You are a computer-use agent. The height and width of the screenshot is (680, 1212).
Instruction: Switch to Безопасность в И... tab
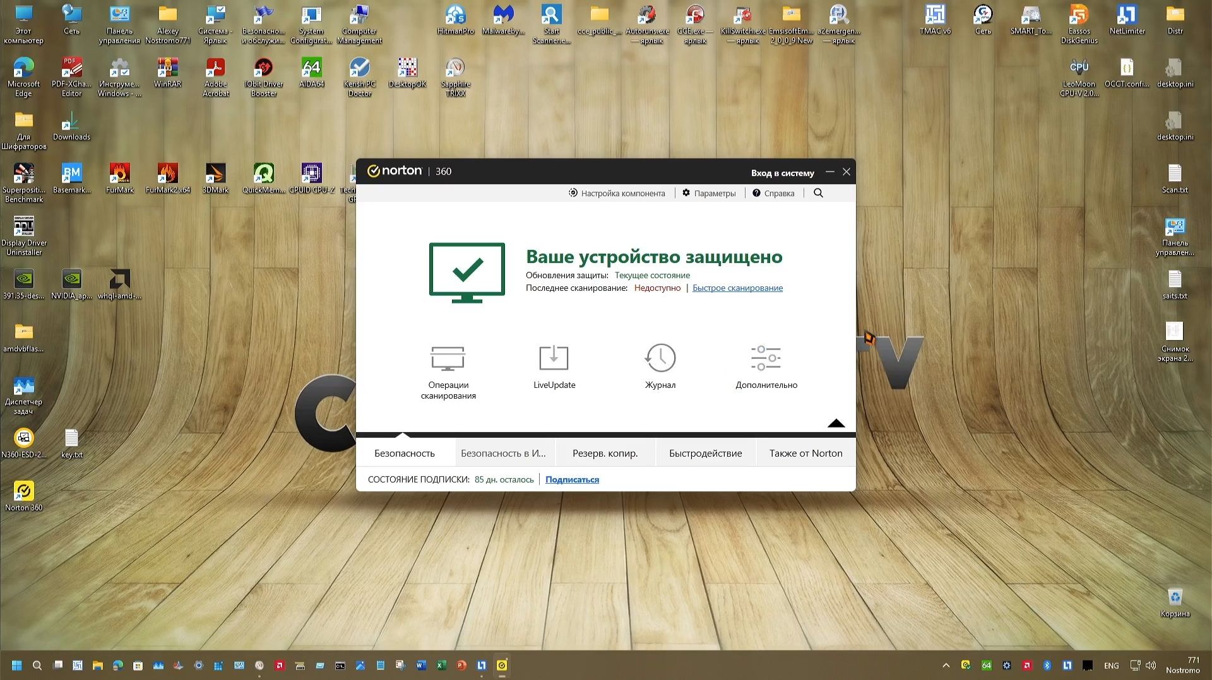503,453
